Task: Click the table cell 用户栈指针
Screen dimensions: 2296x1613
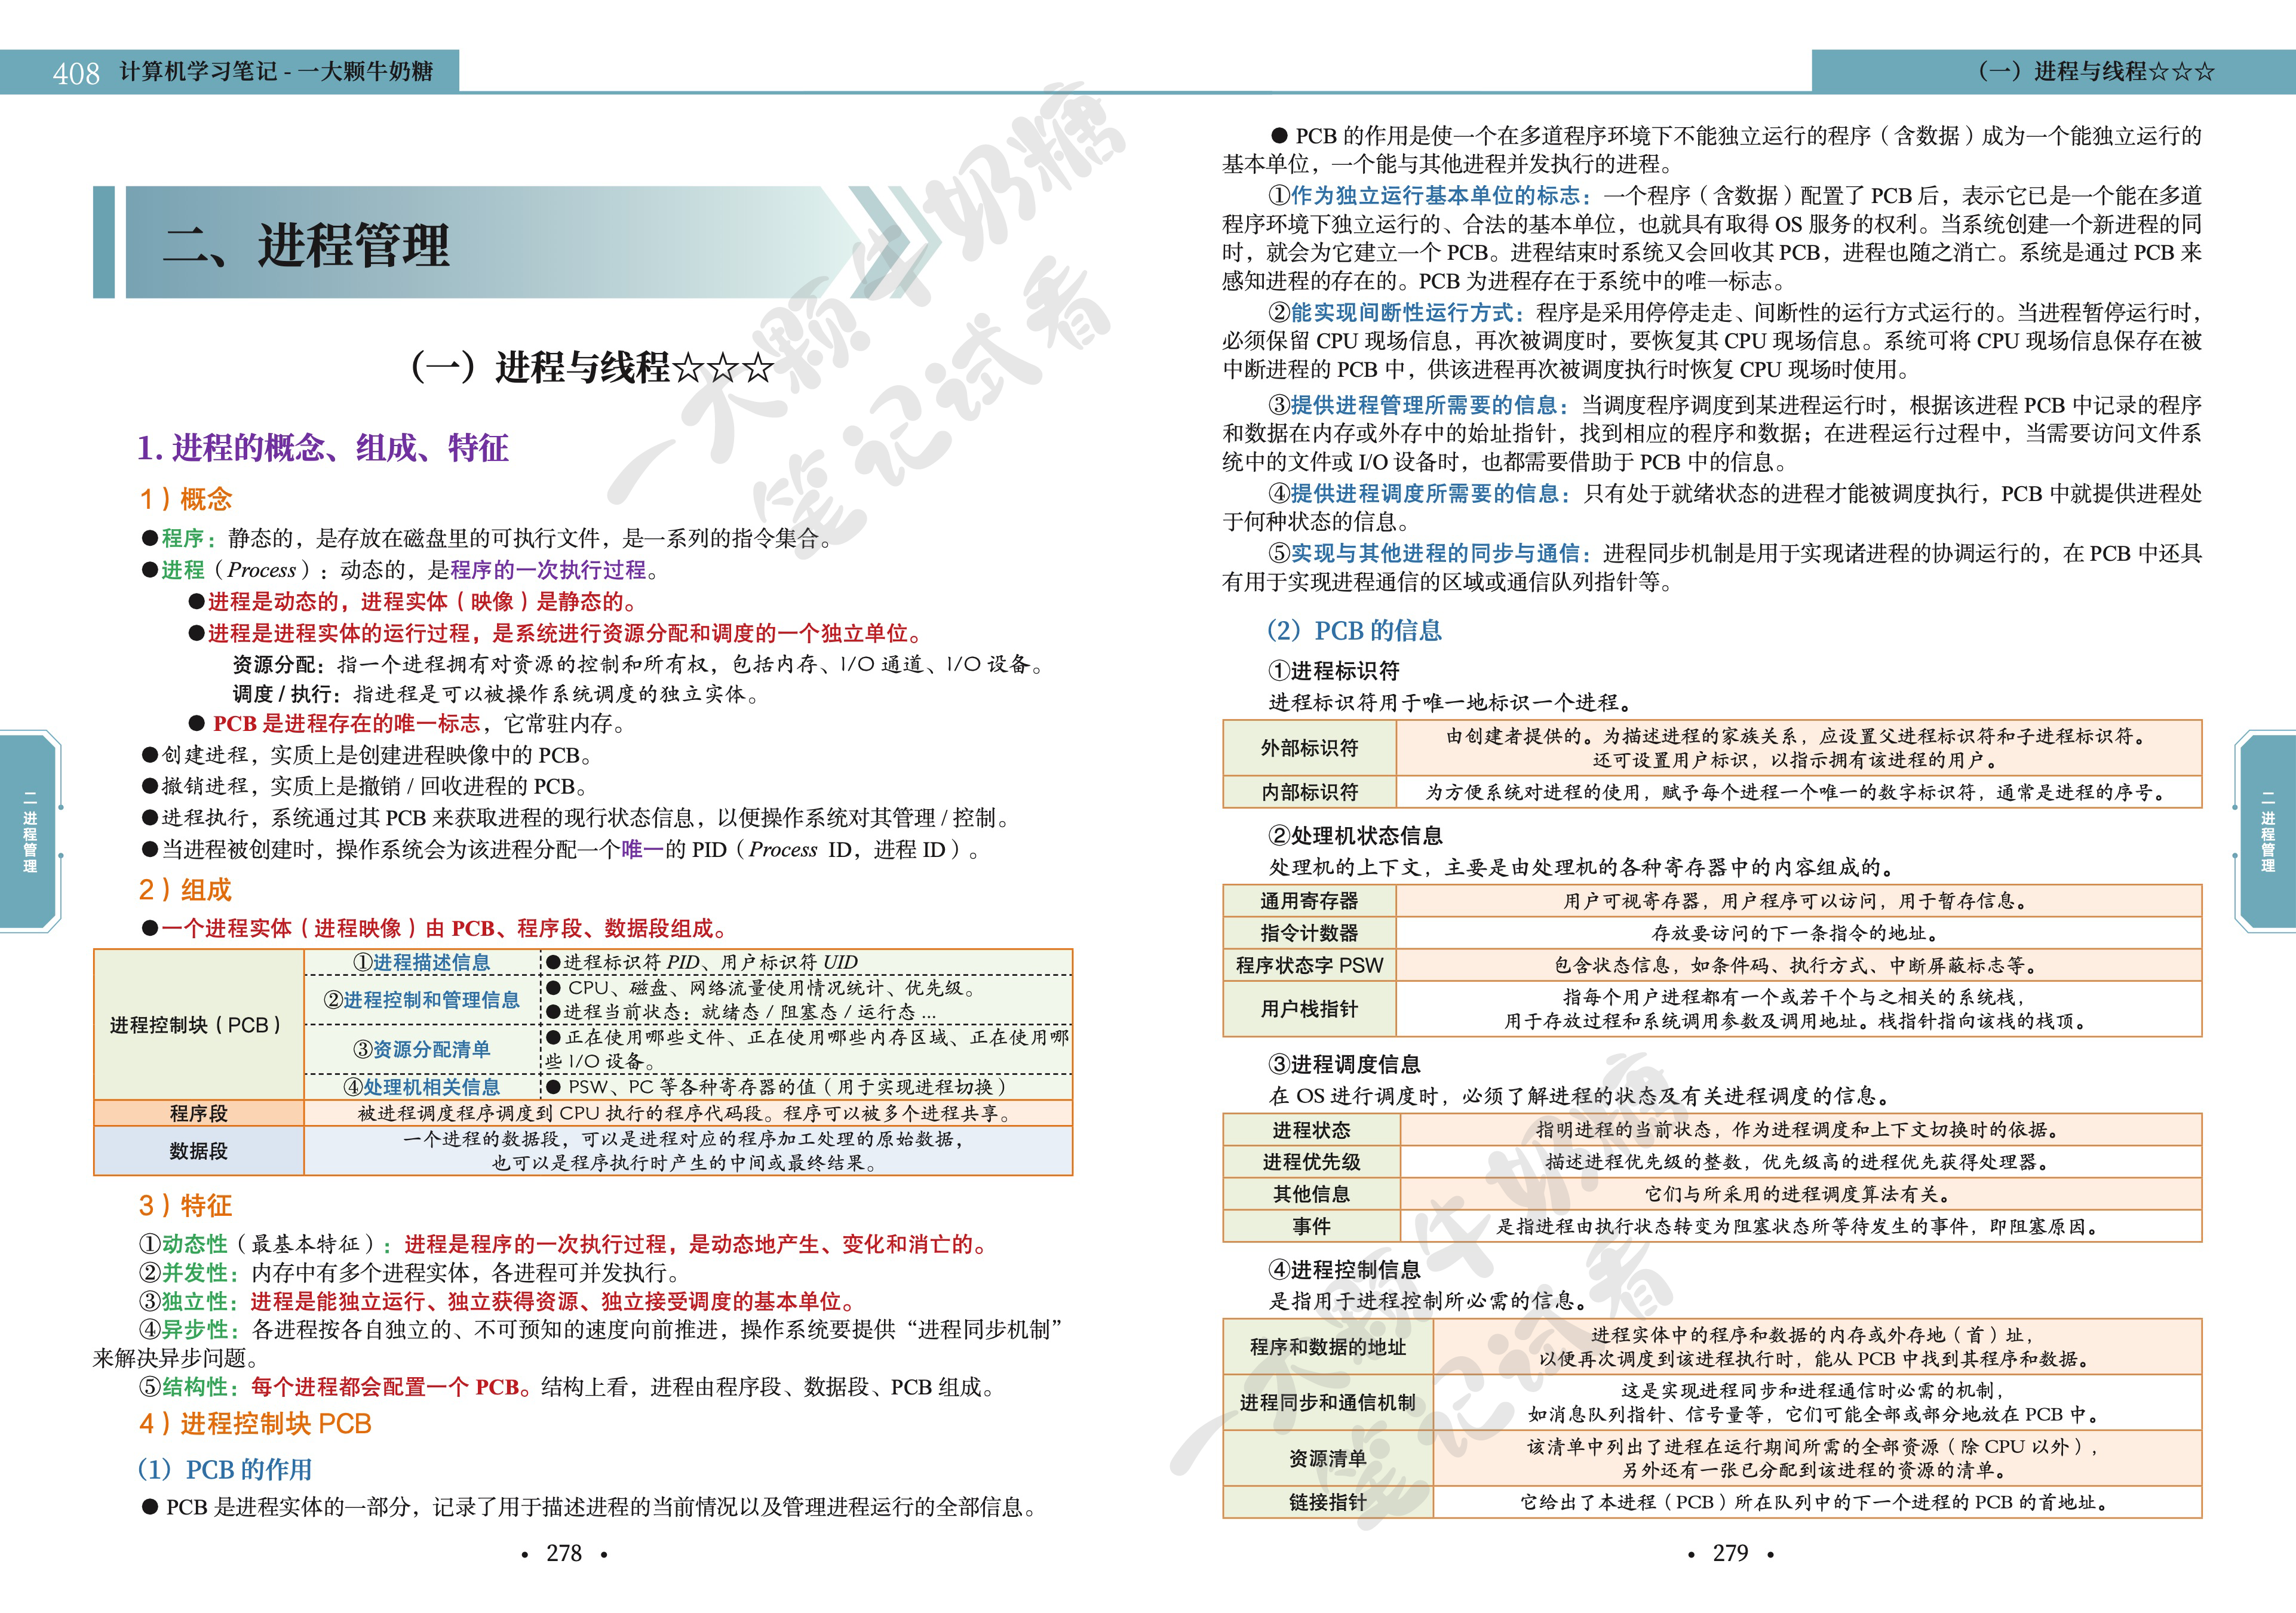Action: click(x=1310, y=1009)
